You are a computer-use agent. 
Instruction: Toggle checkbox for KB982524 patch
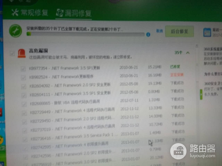(x=23, y=77)
